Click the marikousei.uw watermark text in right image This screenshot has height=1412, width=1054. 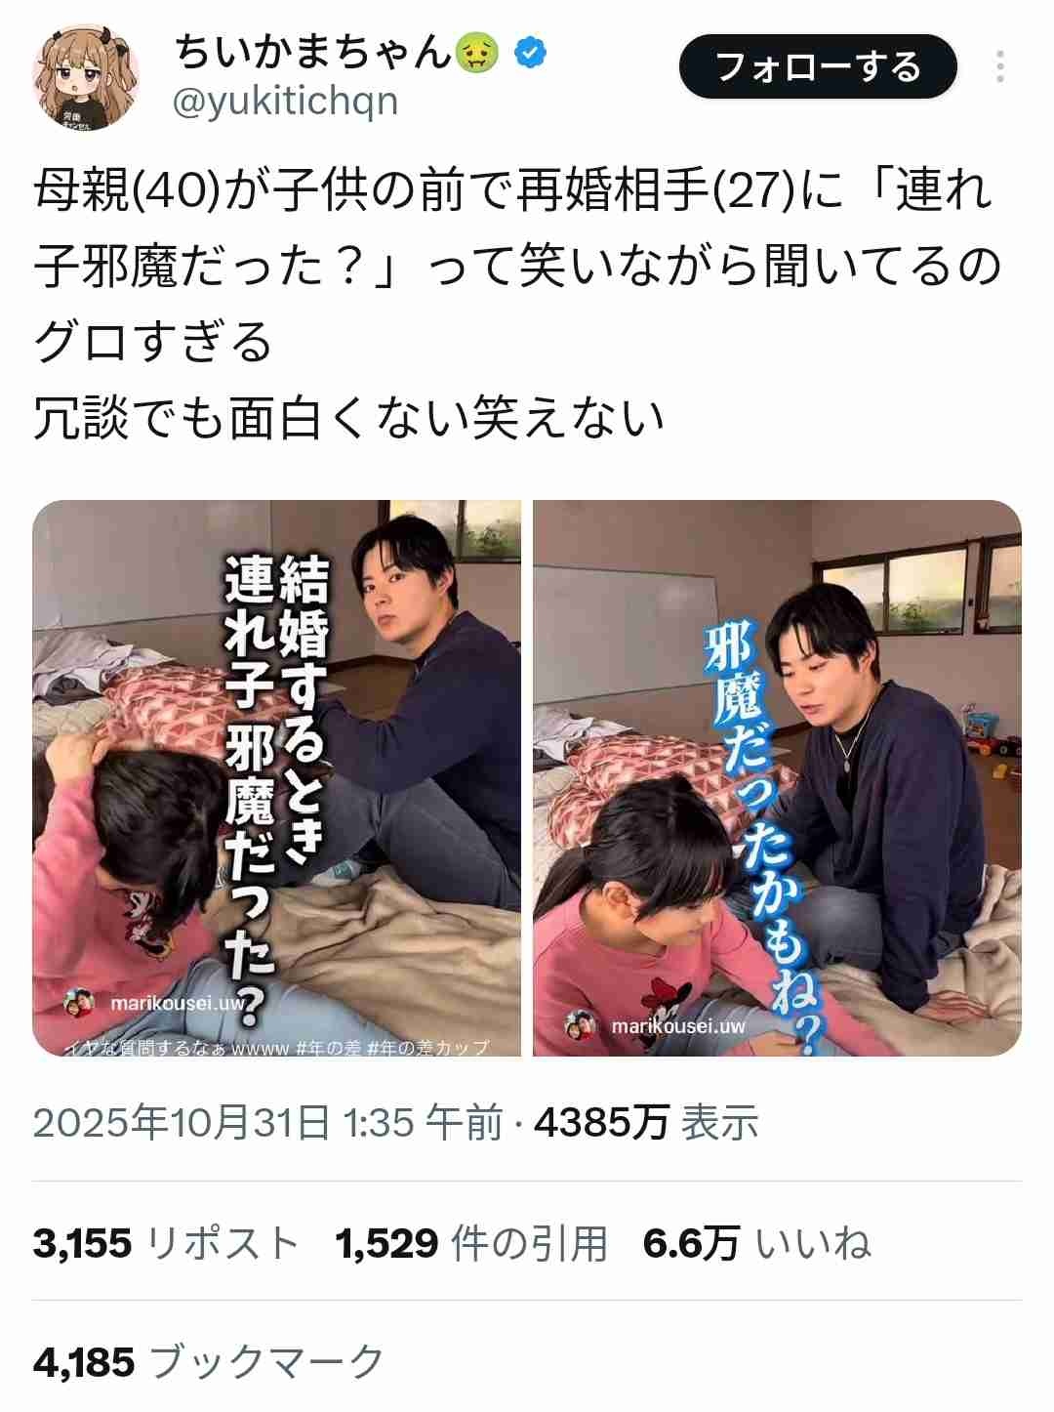click(678, 1026)
